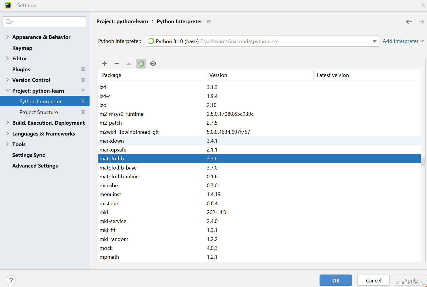
Task: Sort by the Package column header
Action: [x=152, y=75]
